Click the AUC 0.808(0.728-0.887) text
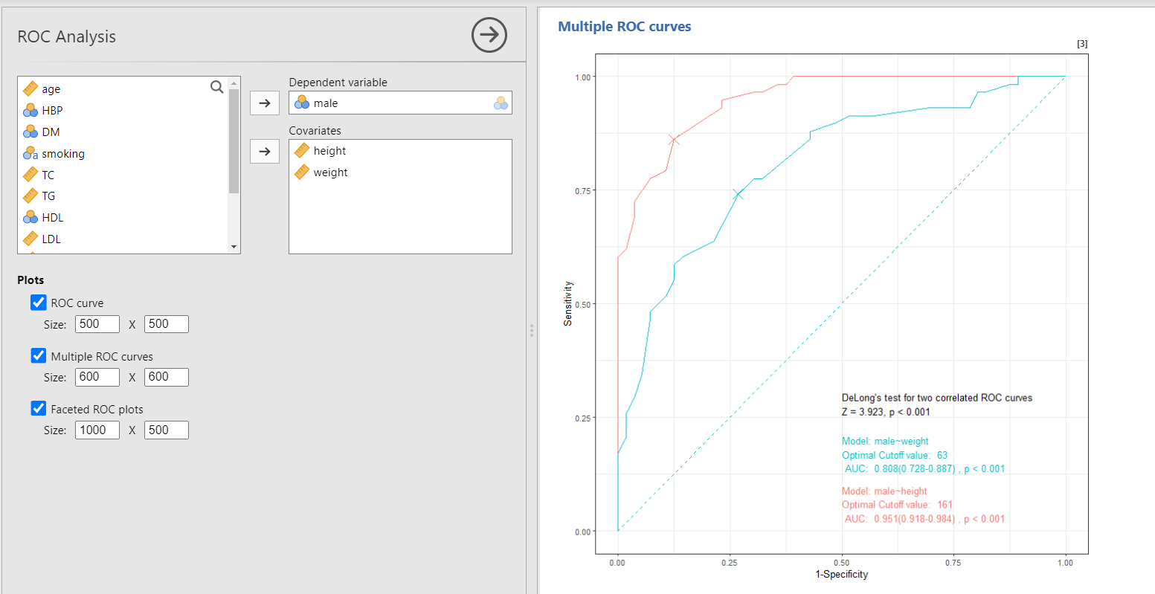The width and height of the screenshot is (1155, 594). click(x=924, y=468)
